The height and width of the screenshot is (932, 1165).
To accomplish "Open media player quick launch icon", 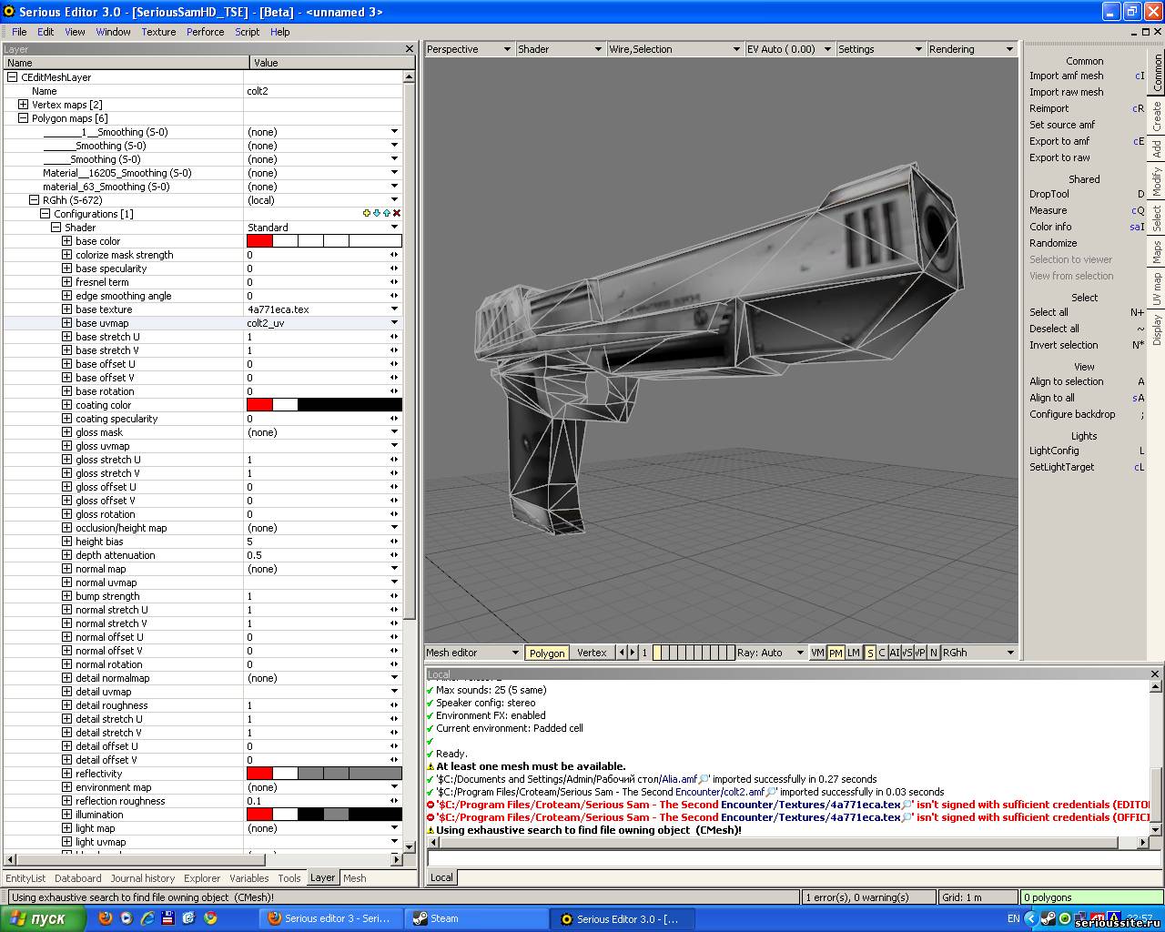I will [127, 918].
